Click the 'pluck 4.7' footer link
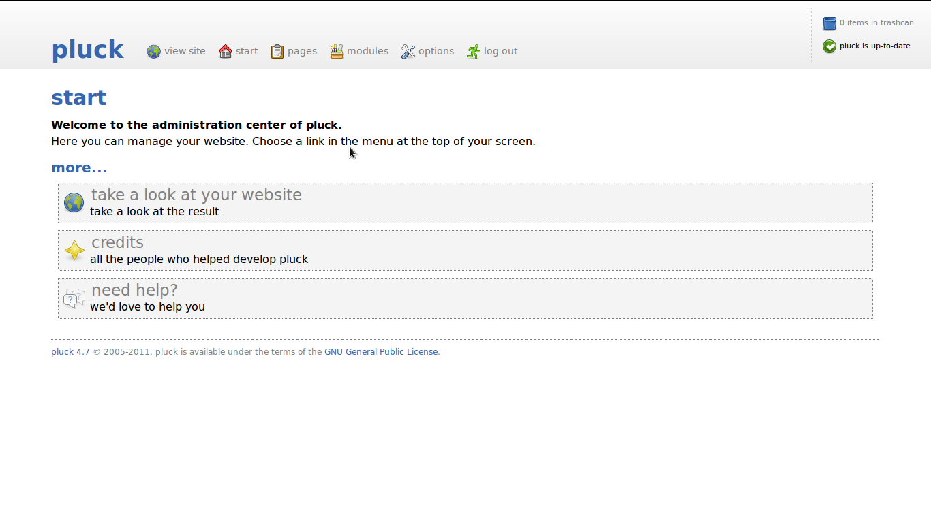Image resolution: width=931 pixels, height=523 pixels. [x=70, y=352]
